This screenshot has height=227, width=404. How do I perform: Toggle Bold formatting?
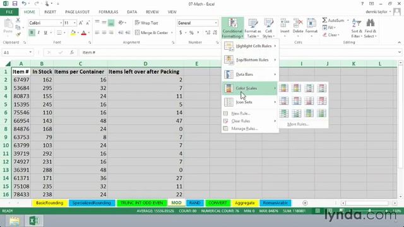click(x=32, y=33)
